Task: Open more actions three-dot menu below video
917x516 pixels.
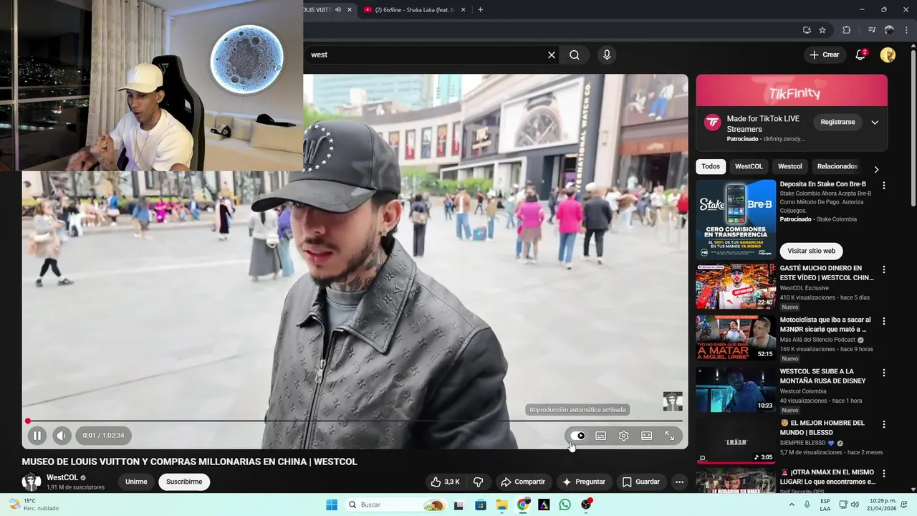Action: (679, 482)
